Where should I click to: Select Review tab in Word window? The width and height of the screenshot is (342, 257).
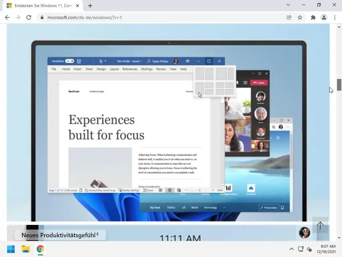161,69
